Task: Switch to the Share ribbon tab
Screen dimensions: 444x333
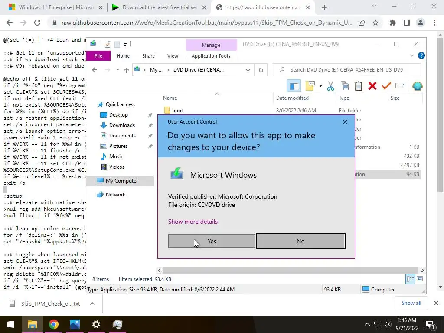Action: pyautogui.click(x=148, y=56)
